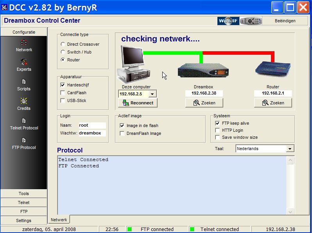Open the Tools sidebar section

click(x=24, y=194)
